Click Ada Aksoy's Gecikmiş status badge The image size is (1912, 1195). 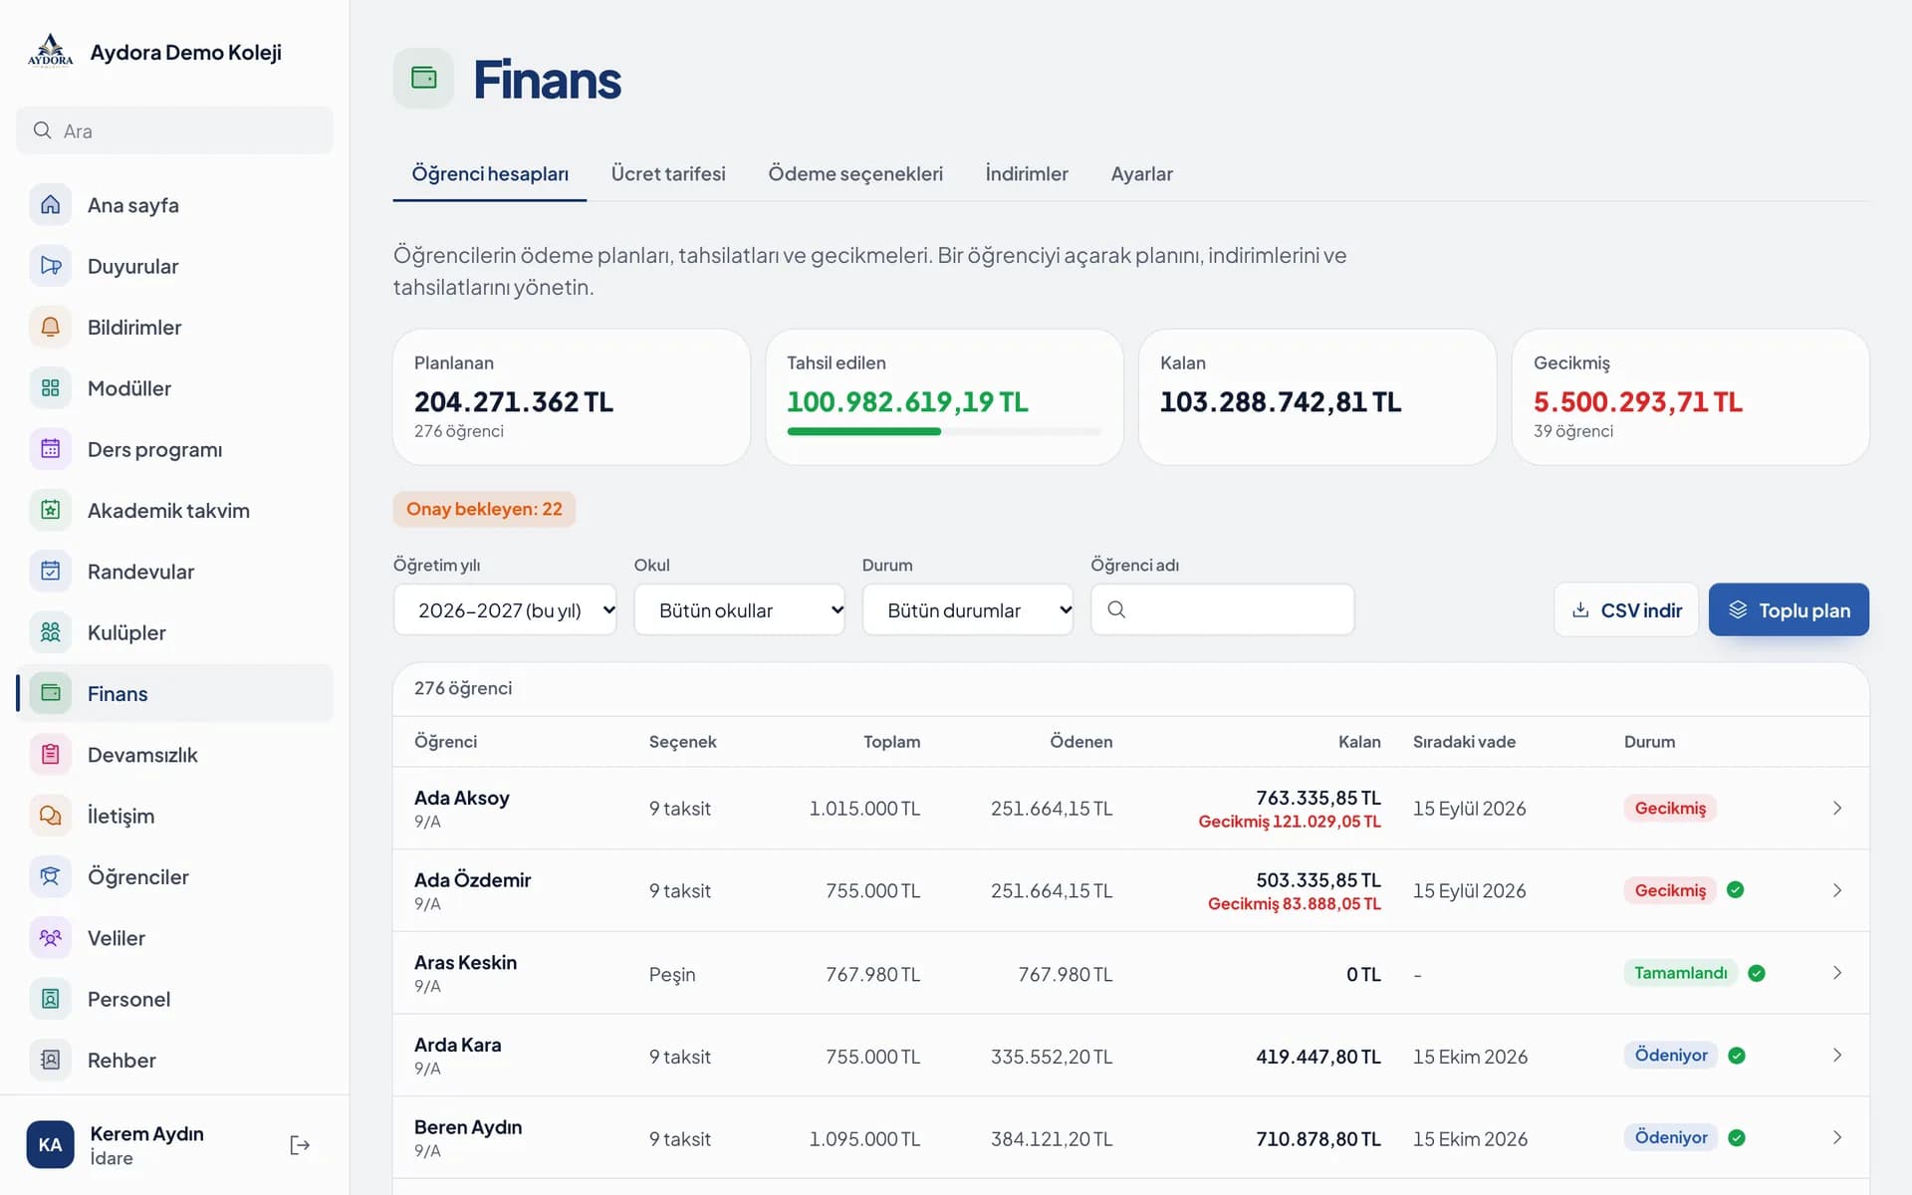(x=1670, y=808)
